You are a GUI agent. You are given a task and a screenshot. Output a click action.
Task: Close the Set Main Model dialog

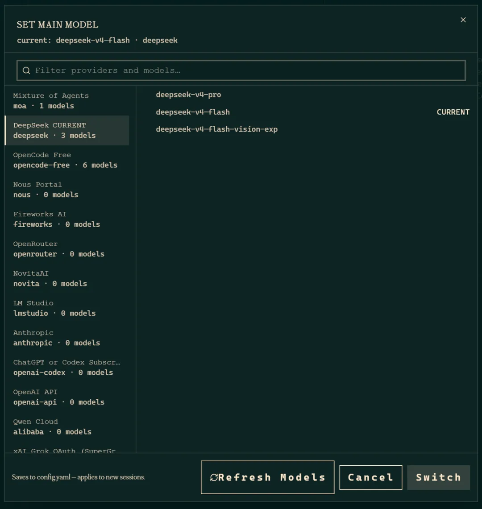463,20
